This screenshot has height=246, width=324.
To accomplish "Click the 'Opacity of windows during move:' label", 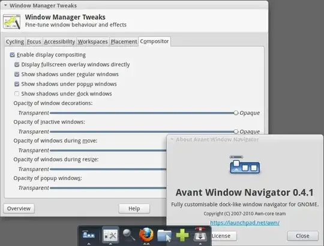I will [x=55, y=140].
